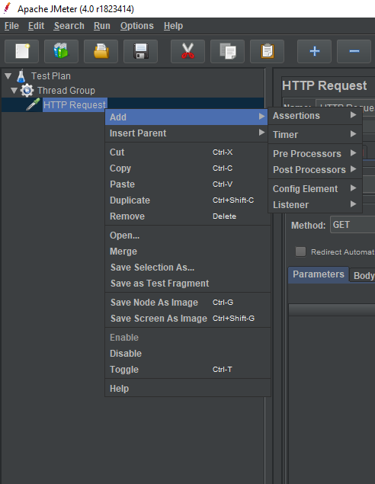Choose Open... from the context menu
Image resolution: width=375 pixels, height=484 pixels.
188,236
